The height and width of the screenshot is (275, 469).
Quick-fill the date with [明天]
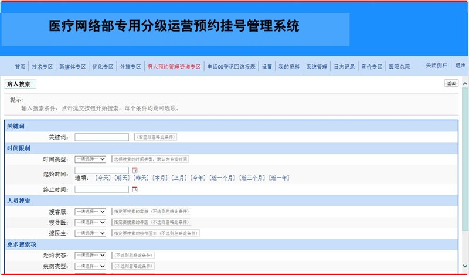pos(122,178)
